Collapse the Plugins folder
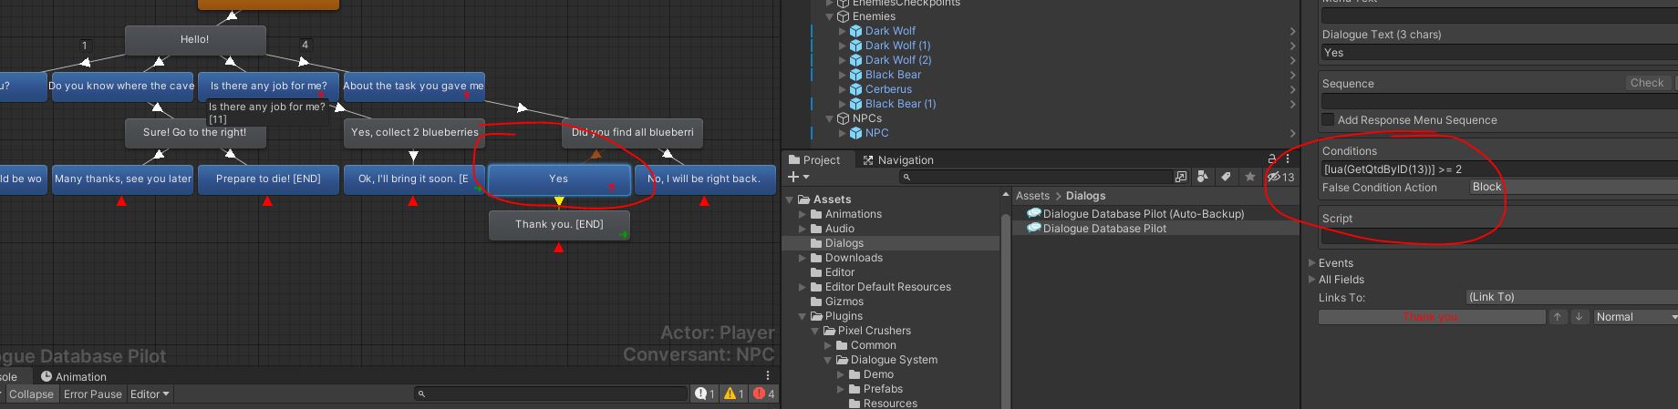 803,316
